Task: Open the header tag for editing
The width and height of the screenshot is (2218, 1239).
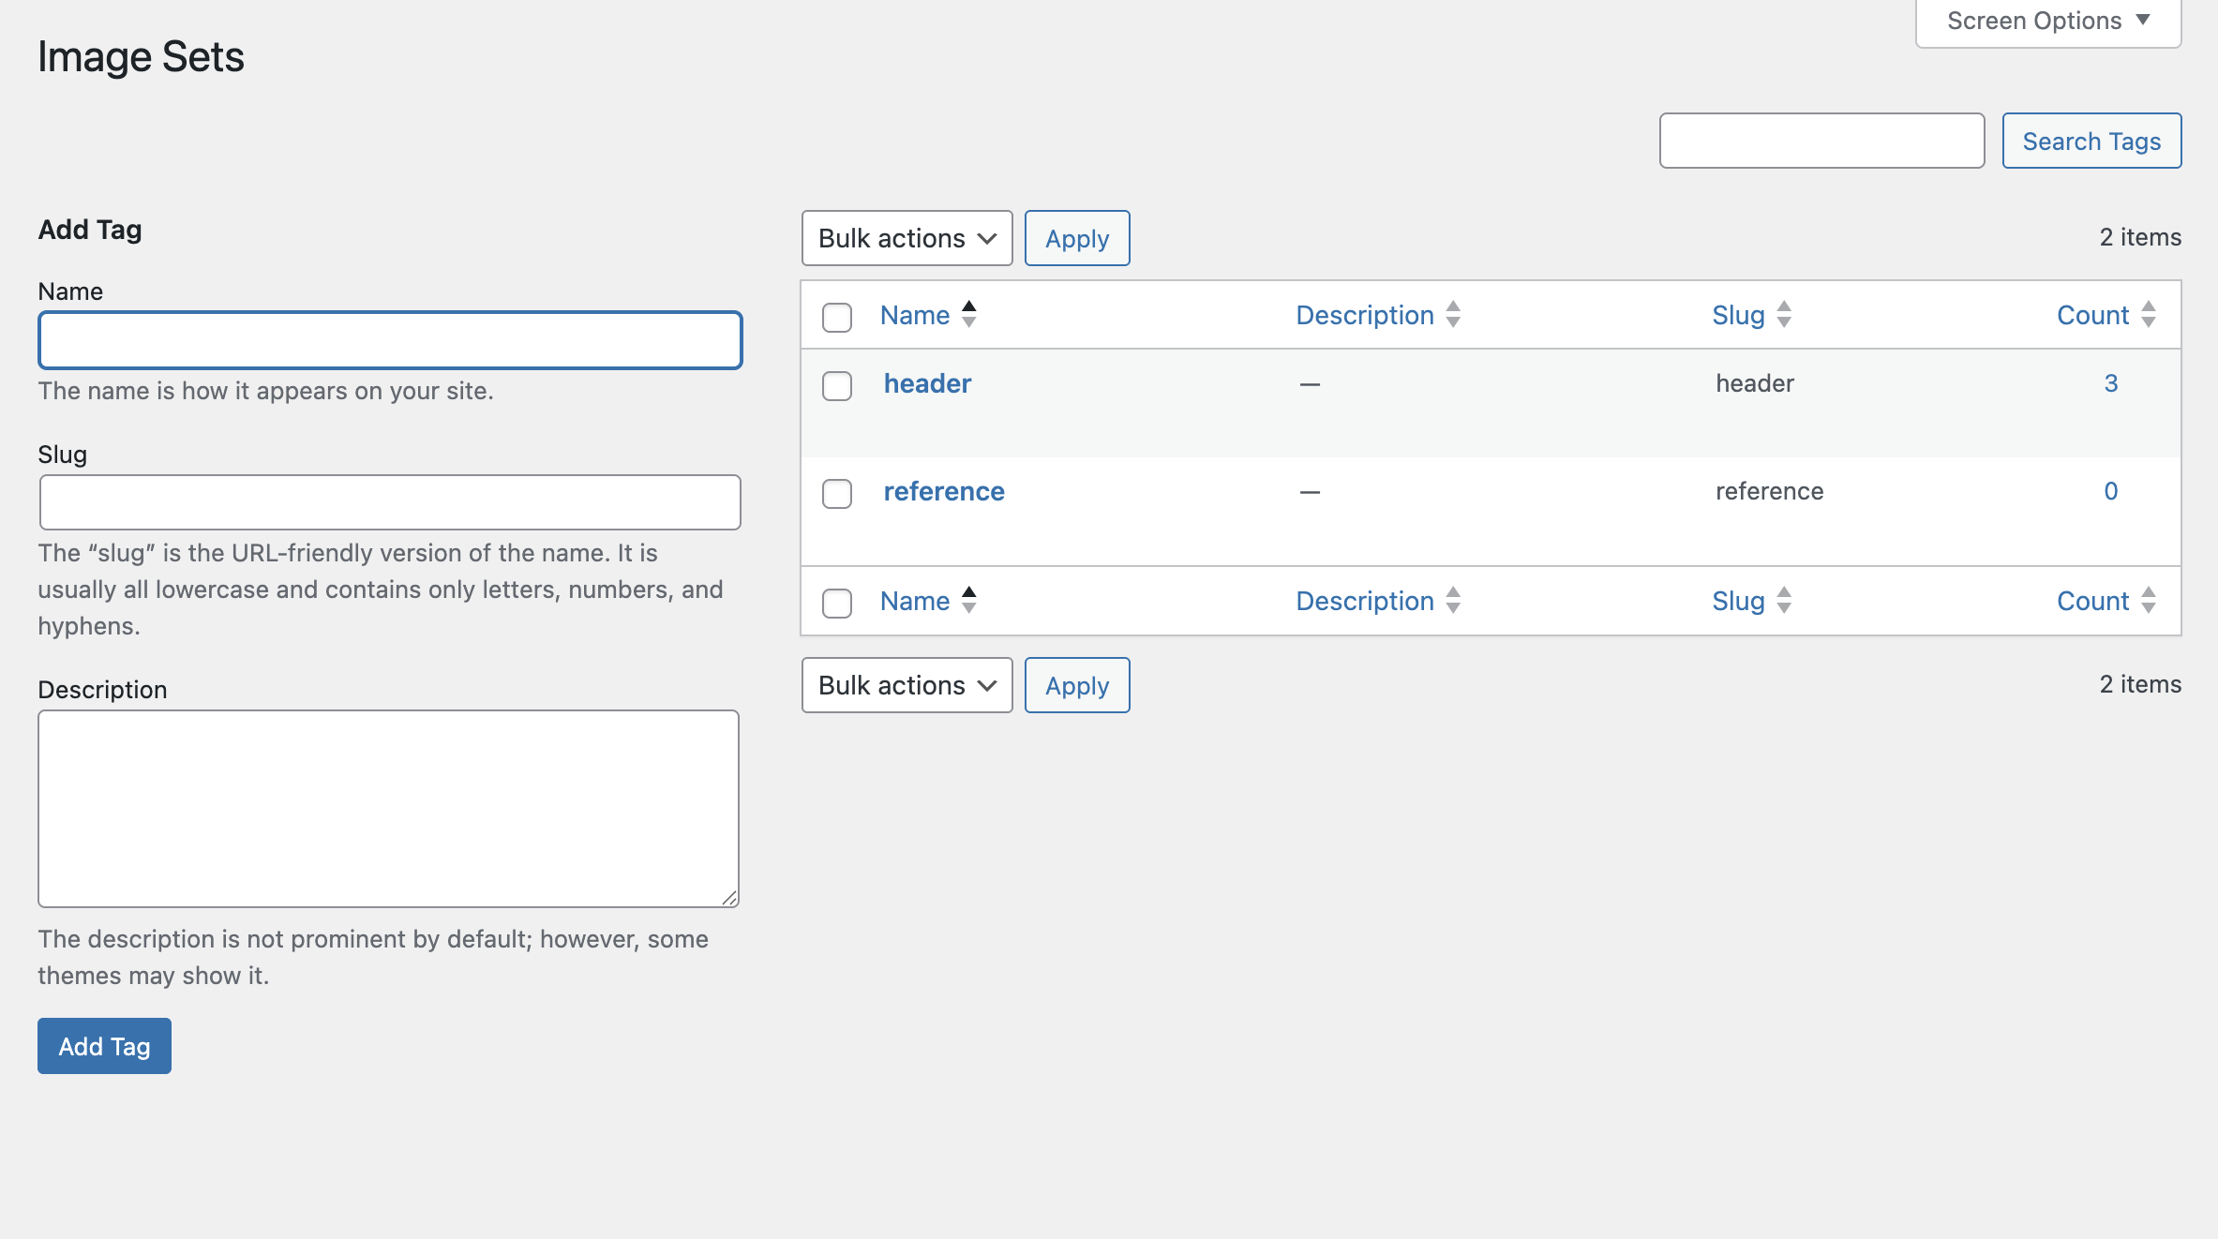Action: pyautogui.click(x=926, y=383)
